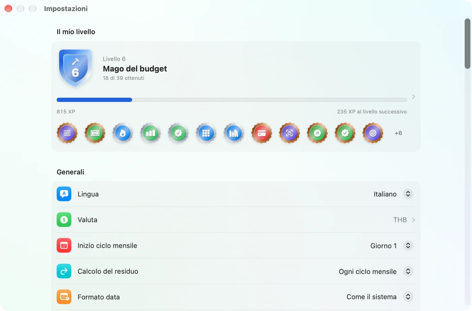View the blue flame streak badge
The height and width of the screenshot is (311, 472).
123,133
